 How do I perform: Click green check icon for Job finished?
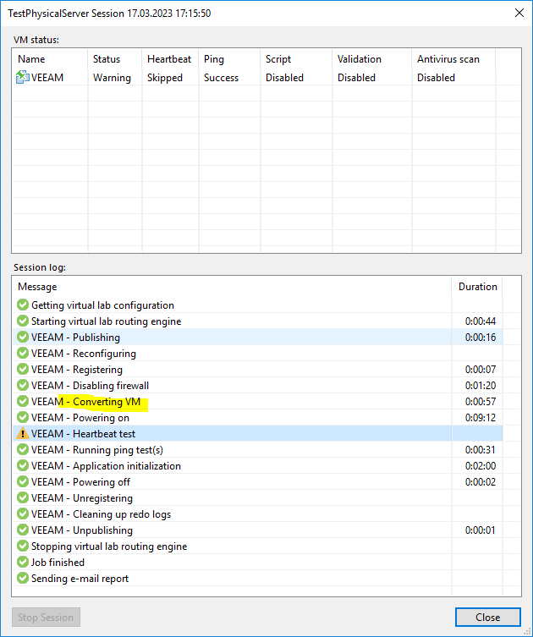23,563
